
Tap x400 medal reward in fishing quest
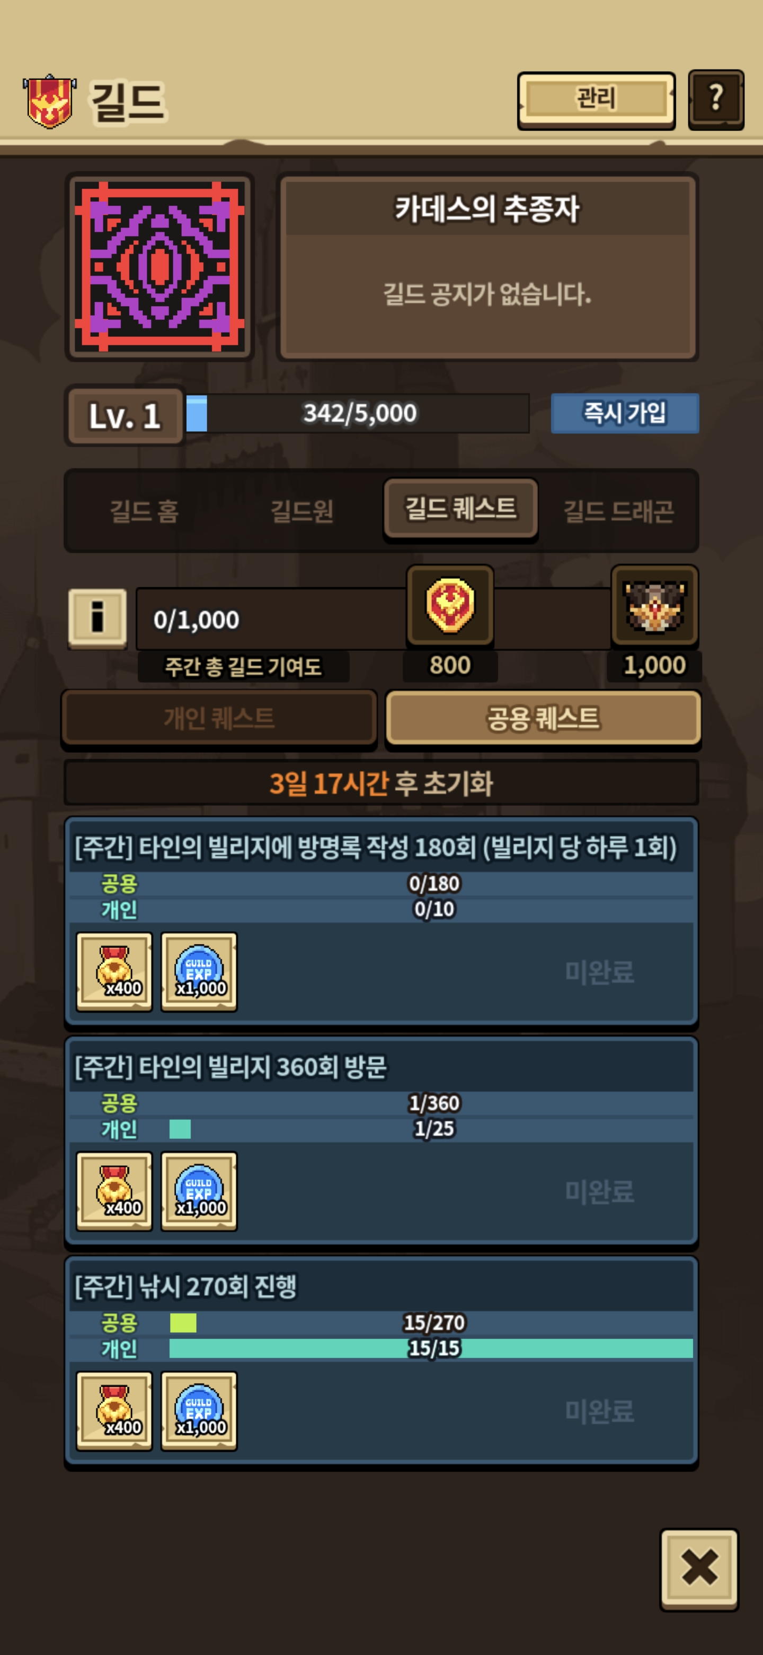[114, 1411]
